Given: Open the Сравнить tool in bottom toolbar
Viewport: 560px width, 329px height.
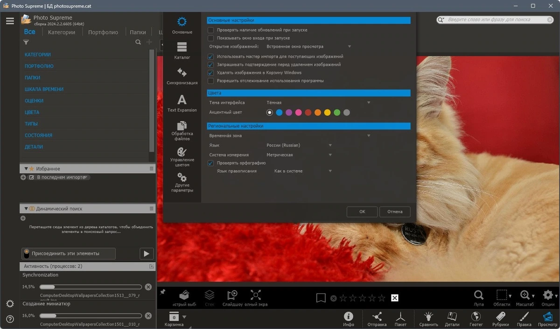Looking at the screenshot, I should coord(428,319).
